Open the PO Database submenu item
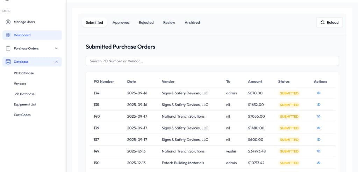Viewport: 358px width, 172px height. pos(24,73)
